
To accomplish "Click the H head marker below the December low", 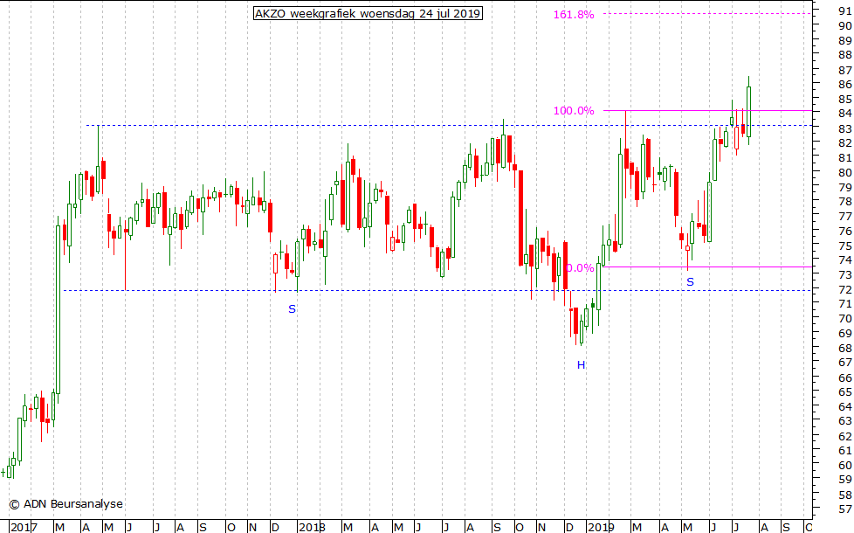I will (582, 365).
